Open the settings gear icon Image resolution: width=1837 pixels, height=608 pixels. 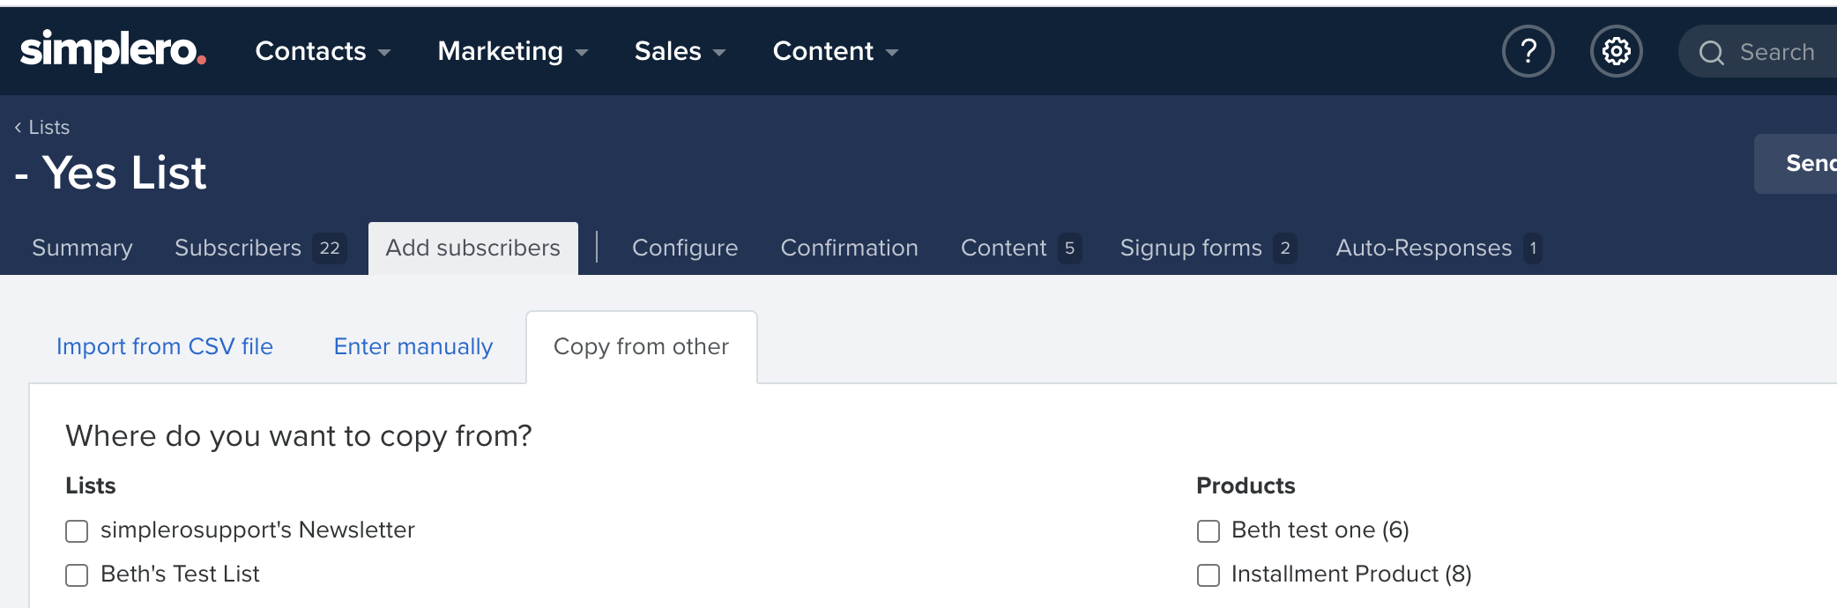pyautogui.click(x=1616, y=52)
